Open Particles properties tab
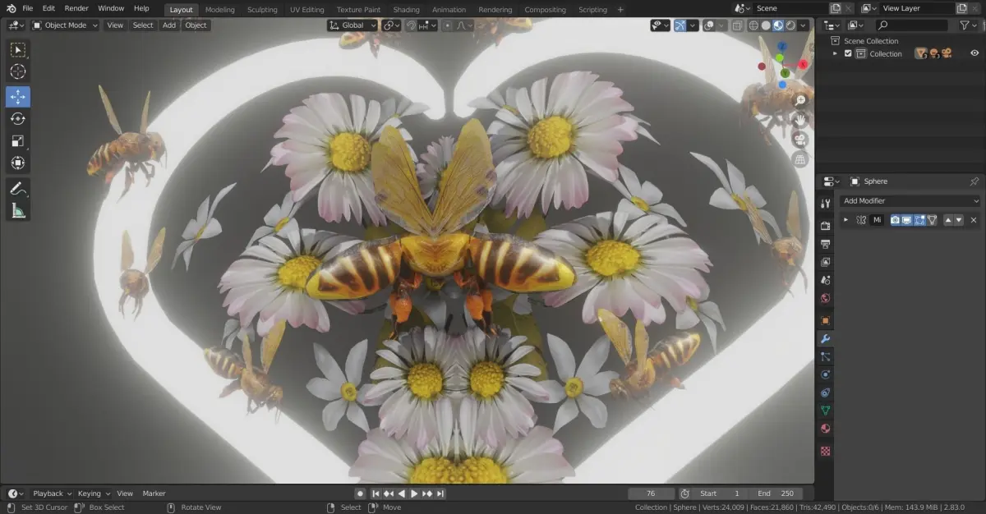The width and height of the screenshot is (986, 514). click(826, 356)
